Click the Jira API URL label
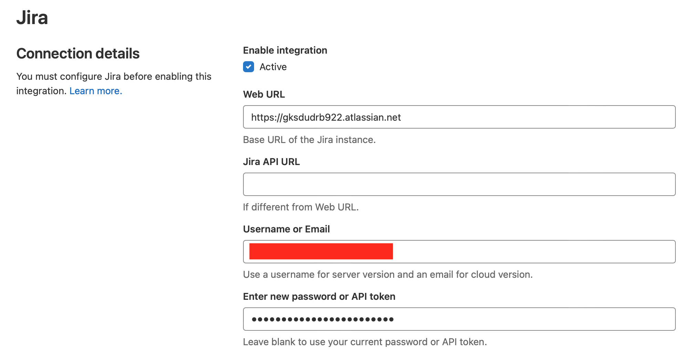The height and width of the screenshot is (361, 683). pyautogui.click(x=271, y=162)
